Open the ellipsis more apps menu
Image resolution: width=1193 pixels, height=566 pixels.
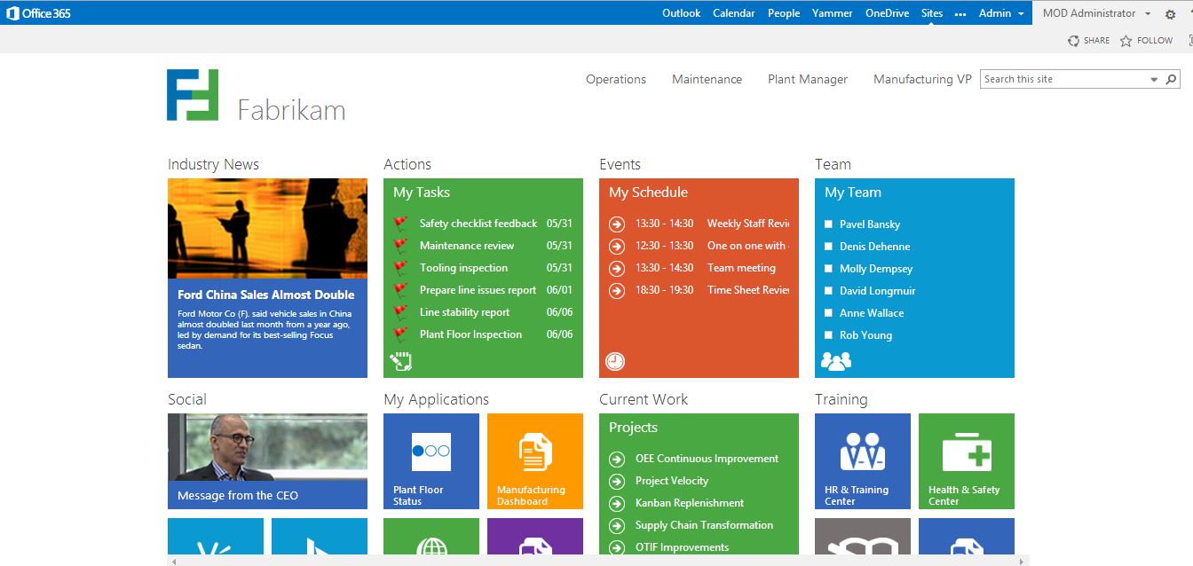[x=960, y=13]
